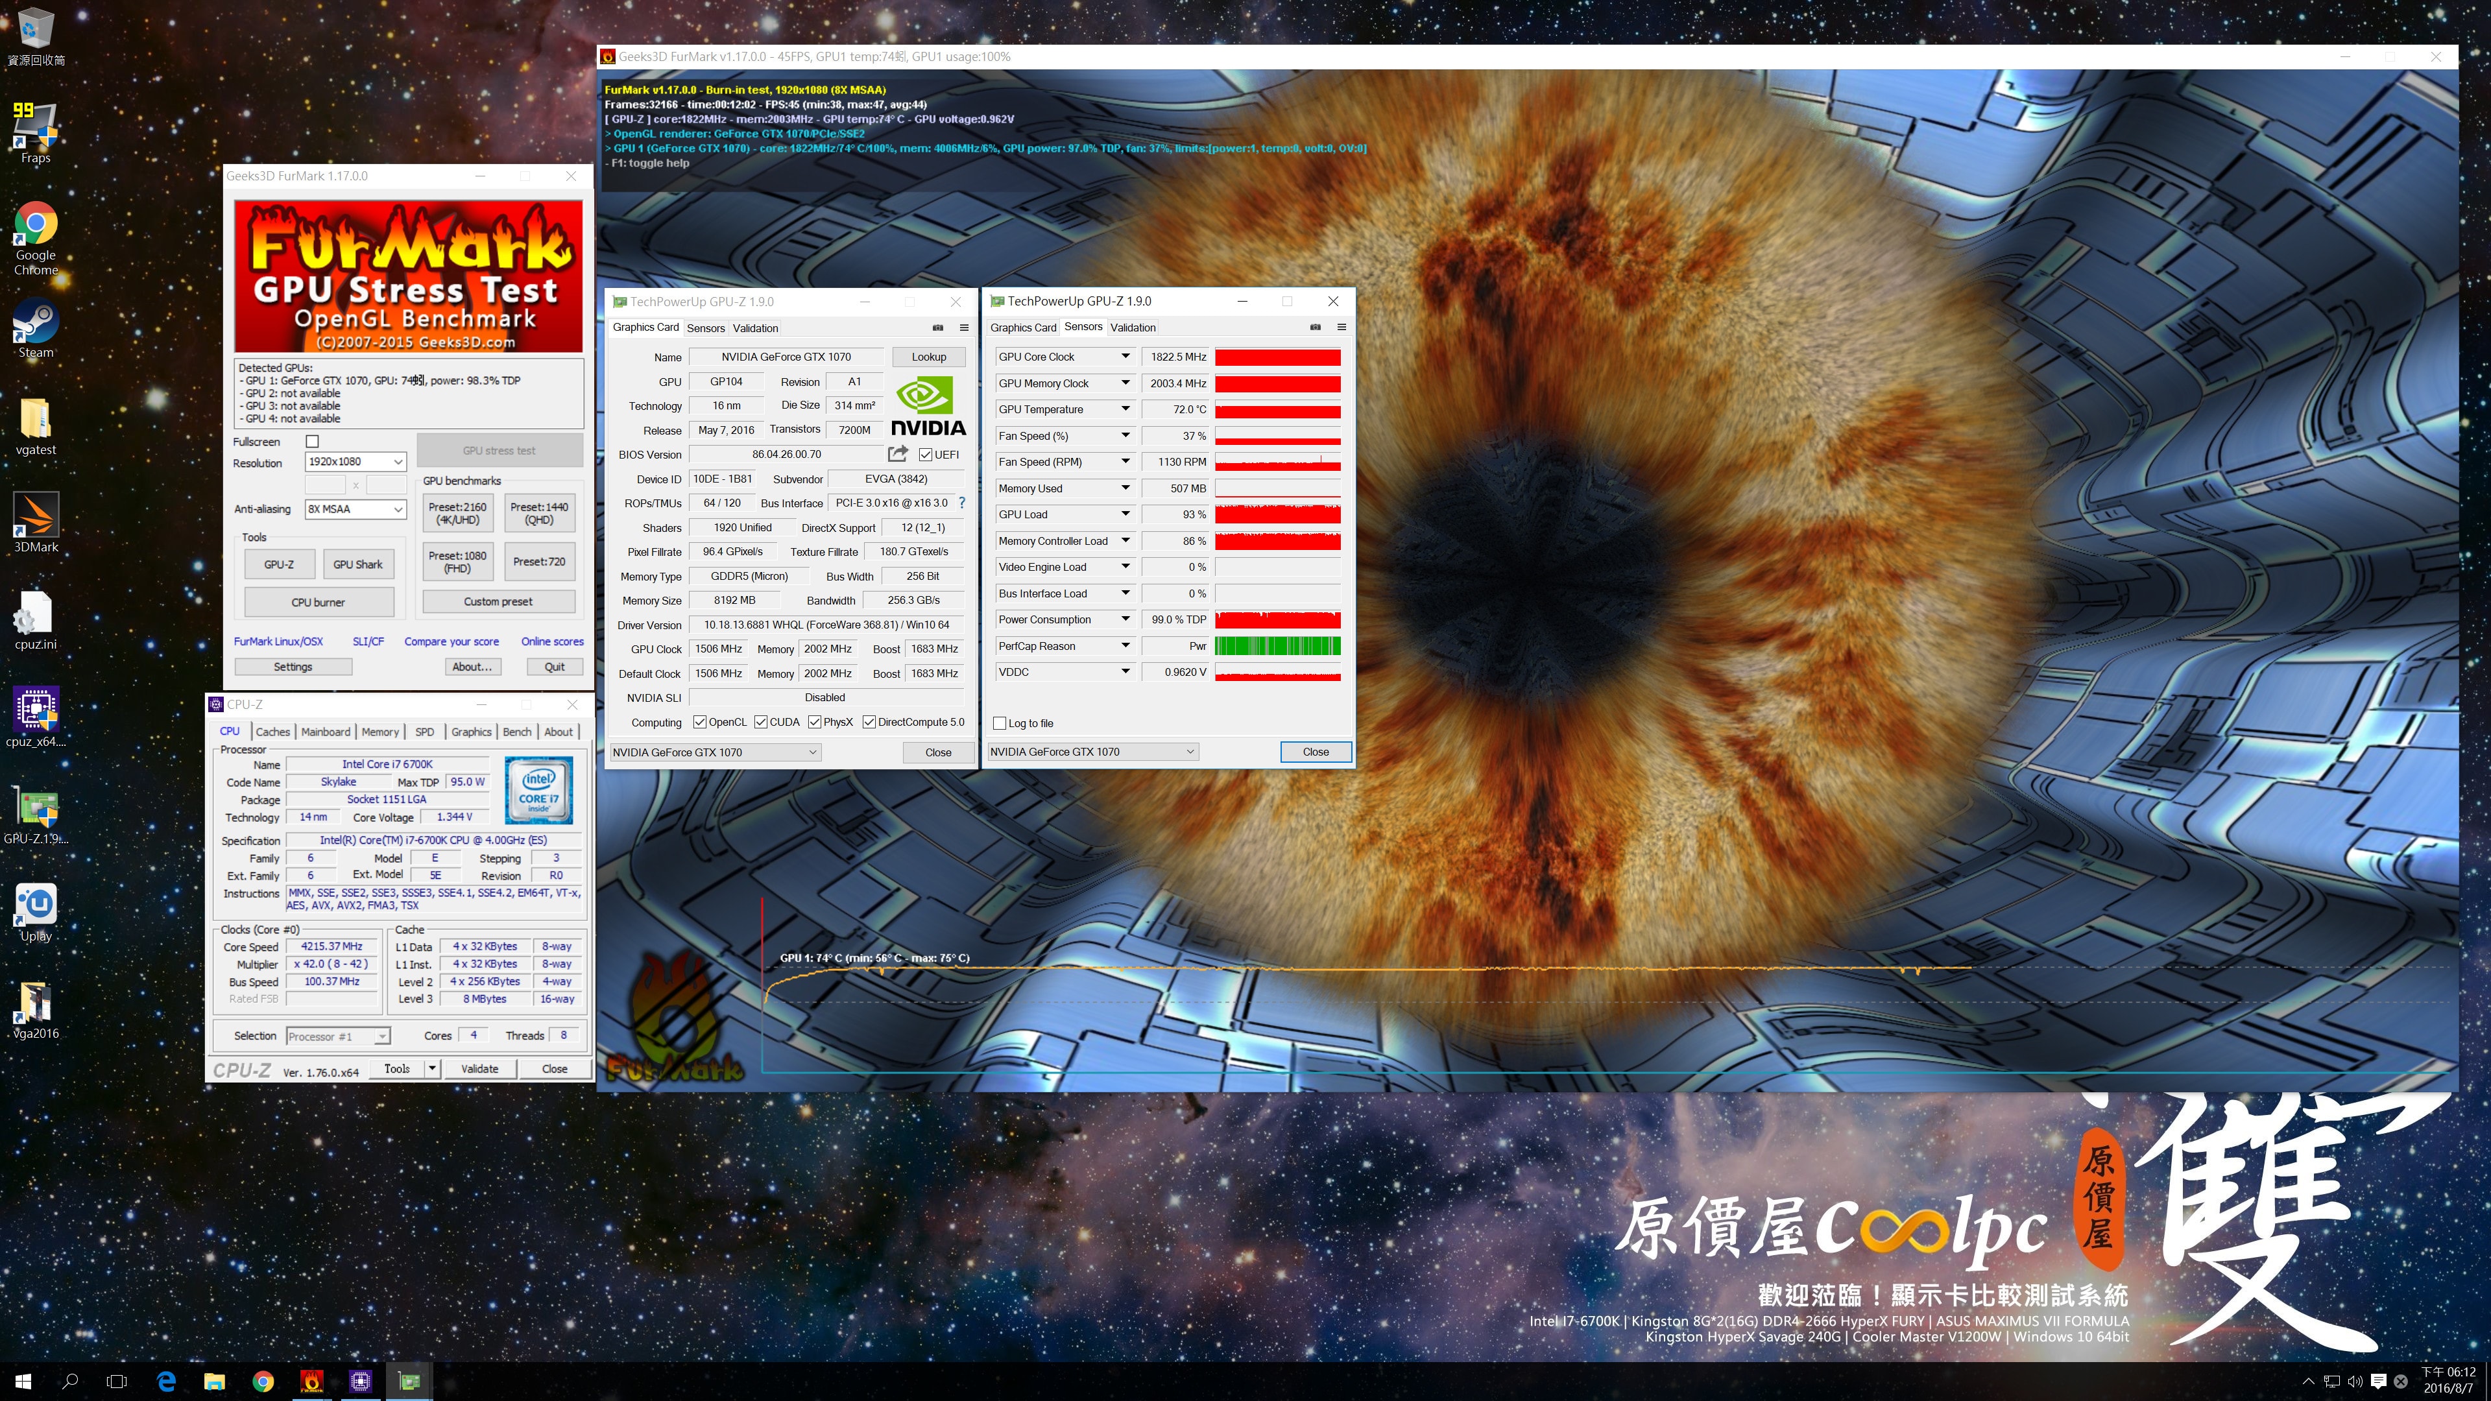Image resolution: width=2491 pixels, height=1401 pixels.
Task: Click the screenshot camera icon in GPU-Z Sensors window
Action: point(1315,327)
